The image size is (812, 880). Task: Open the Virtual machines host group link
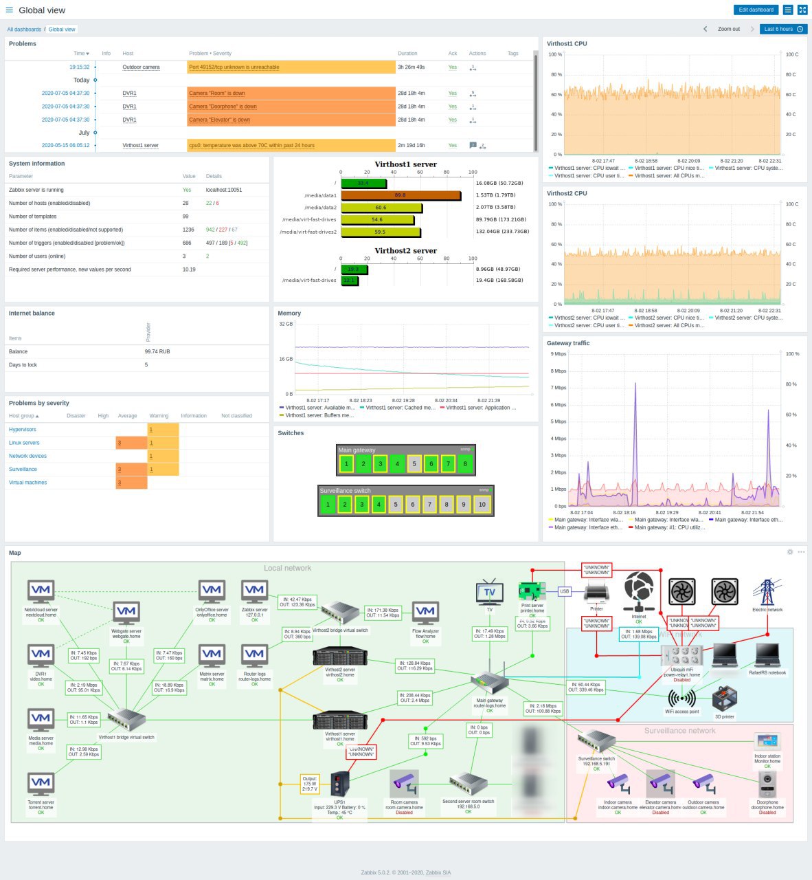(x=28, y=483)
